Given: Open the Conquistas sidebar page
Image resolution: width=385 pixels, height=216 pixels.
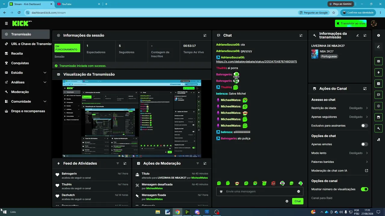Looking at the screenshot, I should [x=26, y=63].
